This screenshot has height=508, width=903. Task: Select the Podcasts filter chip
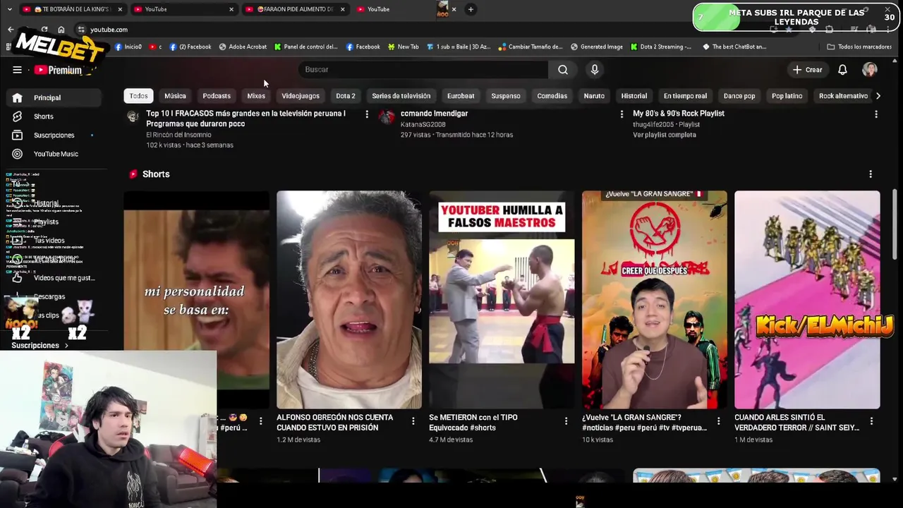click(217, 96)
